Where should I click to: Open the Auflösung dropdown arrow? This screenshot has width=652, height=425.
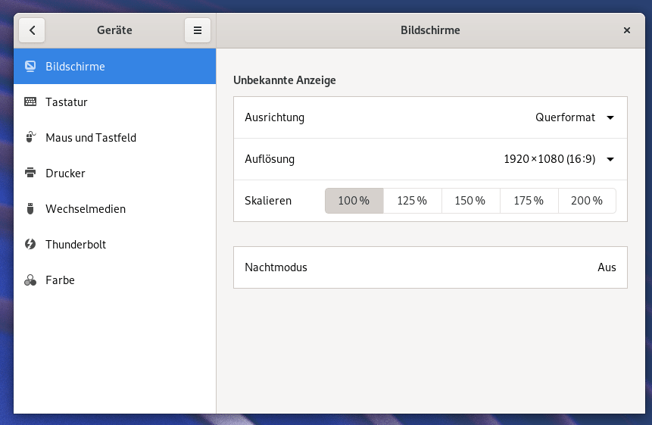click(x=610, y=159)
